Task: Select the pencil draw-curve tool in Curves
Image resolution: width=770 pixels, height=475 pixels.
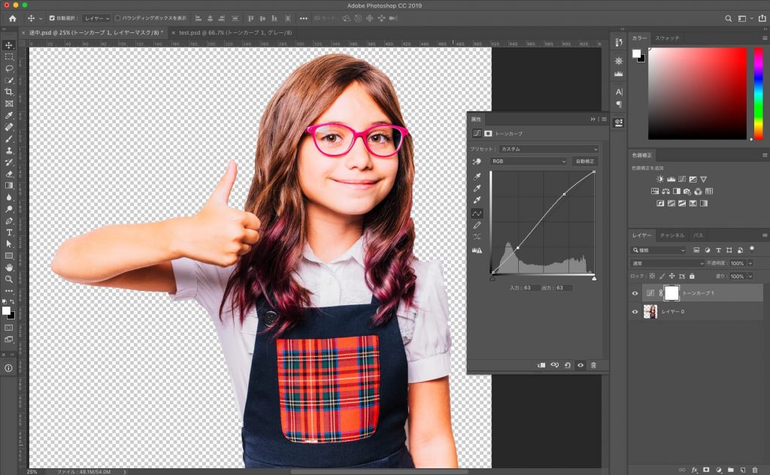Action: tap(477, 225)
